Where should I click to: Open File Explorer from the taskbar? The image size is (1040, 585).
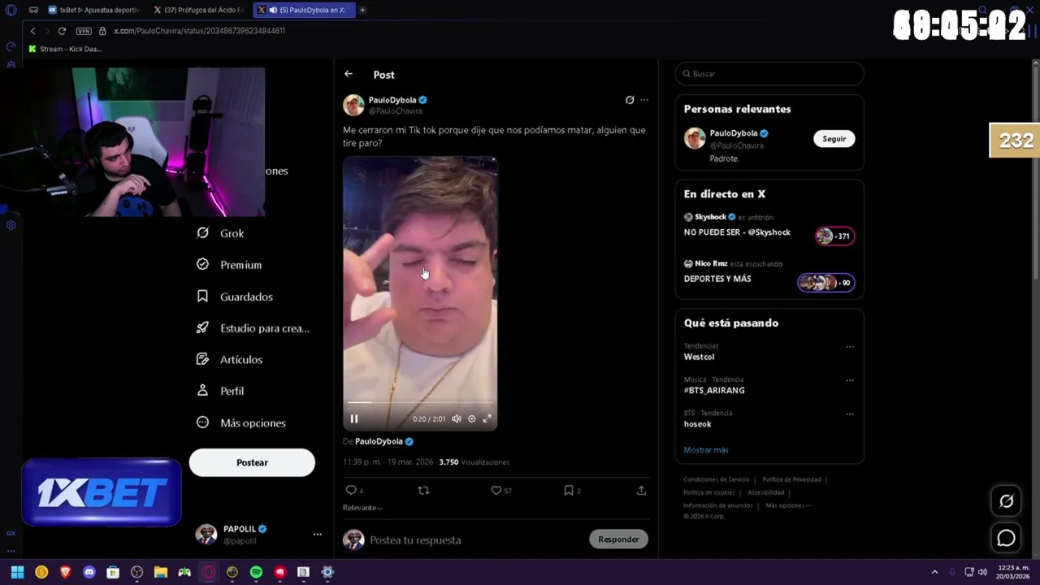[161, 572]
